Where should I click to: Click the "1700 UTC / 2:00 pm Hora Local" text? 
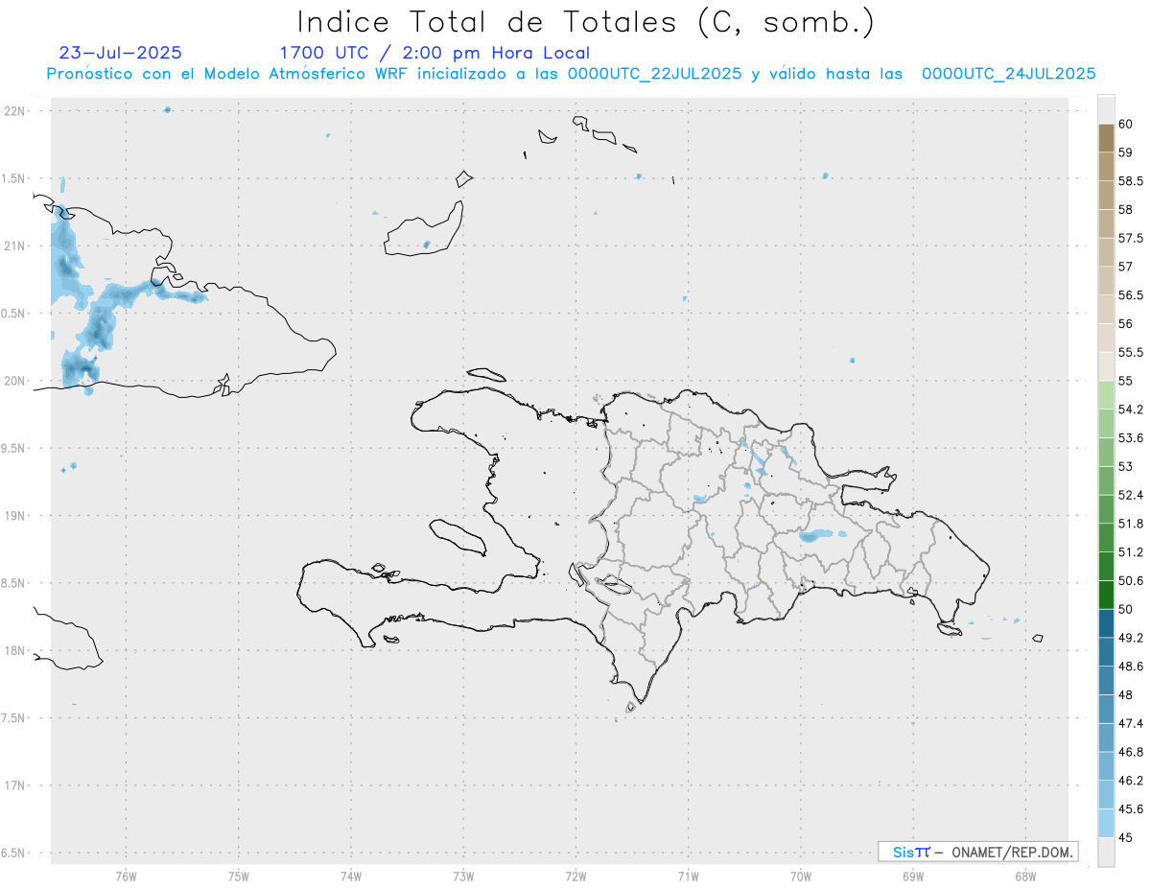click(435, 54)
